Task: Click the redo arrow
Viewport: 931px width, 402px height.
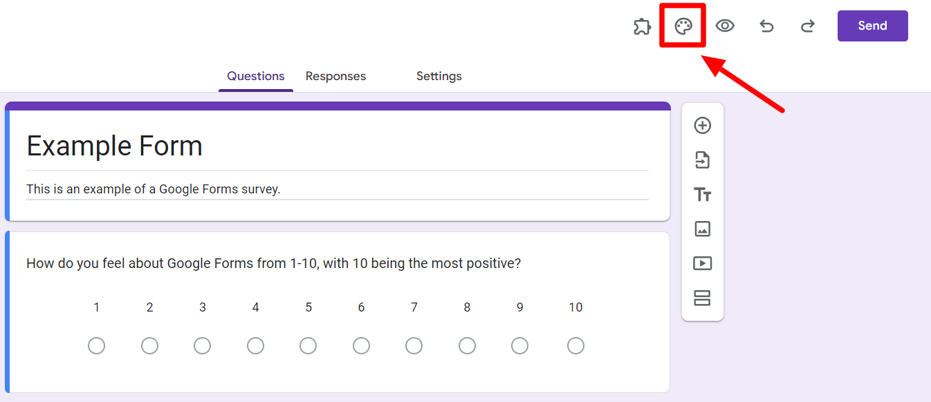Action: [807, 26]
